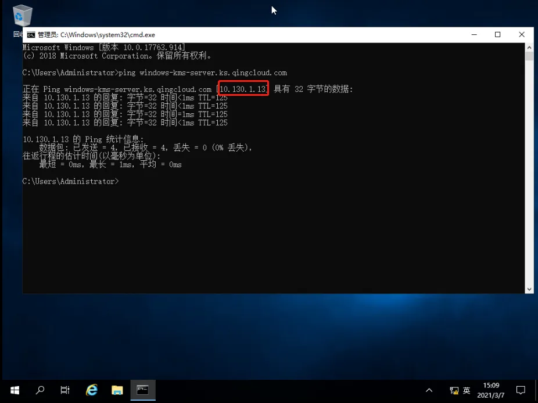538x403 pixels.
Task: Expand hidden system tray icons
Action: point(429,390)
